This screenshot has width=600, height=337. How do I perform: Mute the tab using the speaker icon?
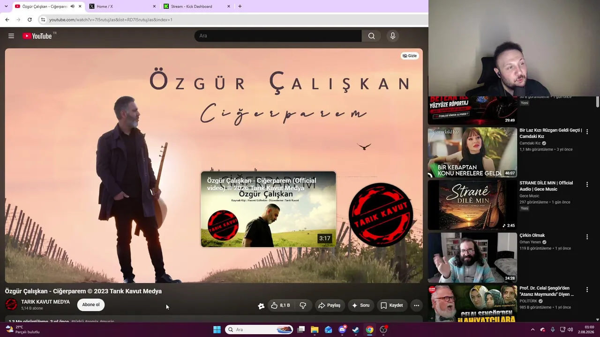[x=72, y=7]
